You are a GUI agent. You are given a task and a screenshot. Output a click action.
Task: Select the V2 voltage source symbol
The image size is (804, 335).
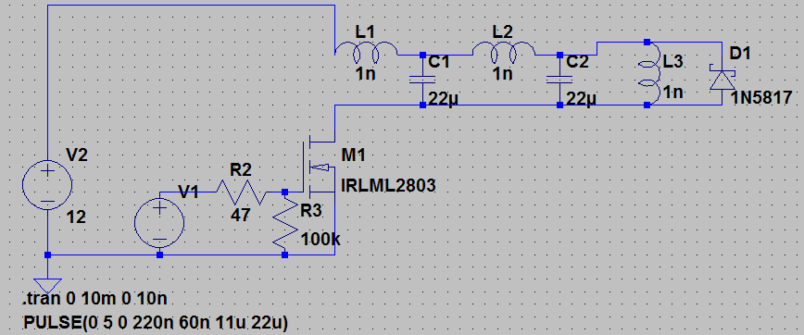tap(47, 185)
